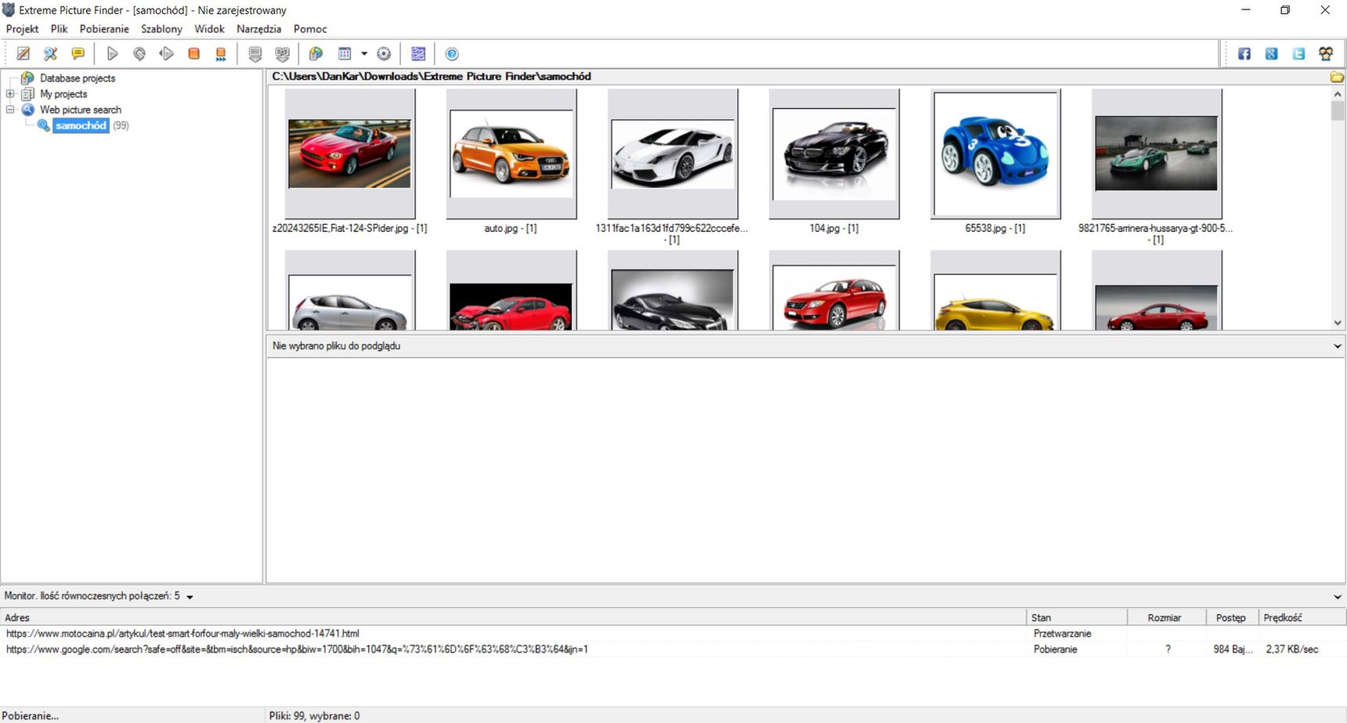
Task: Expand the My projects tree node
Action: tap(10, 94)
